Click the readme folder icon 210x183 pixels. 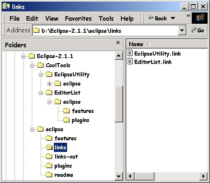49,175
